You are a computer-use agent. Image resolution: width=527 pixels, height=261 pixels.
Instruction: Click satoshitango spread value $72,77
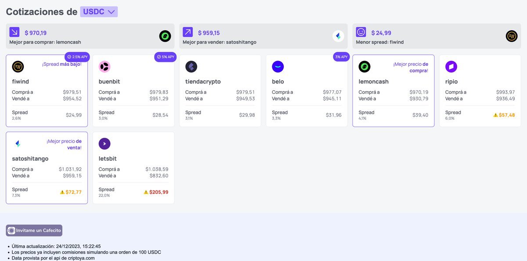pyautogui.click(x=73, y=192)
